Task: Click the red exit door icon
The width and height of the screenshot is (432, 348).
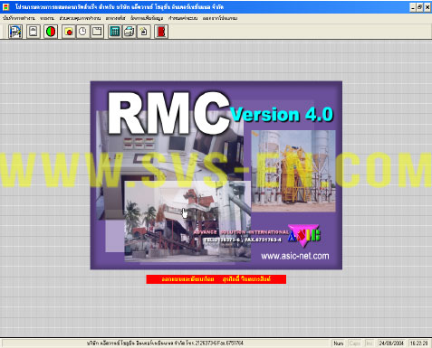Action: (161, 32)
